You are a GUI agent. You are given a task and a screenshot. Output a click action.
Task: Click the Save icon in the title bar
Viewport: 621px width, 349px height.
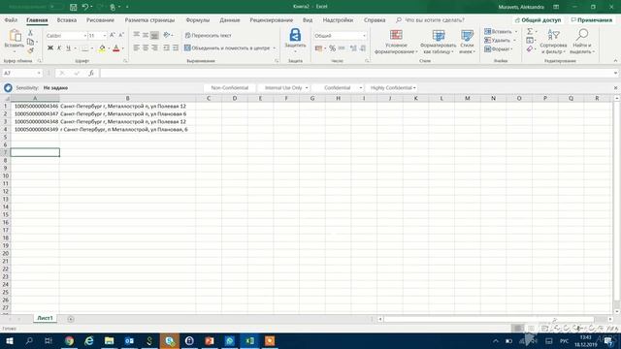[74, 7]
